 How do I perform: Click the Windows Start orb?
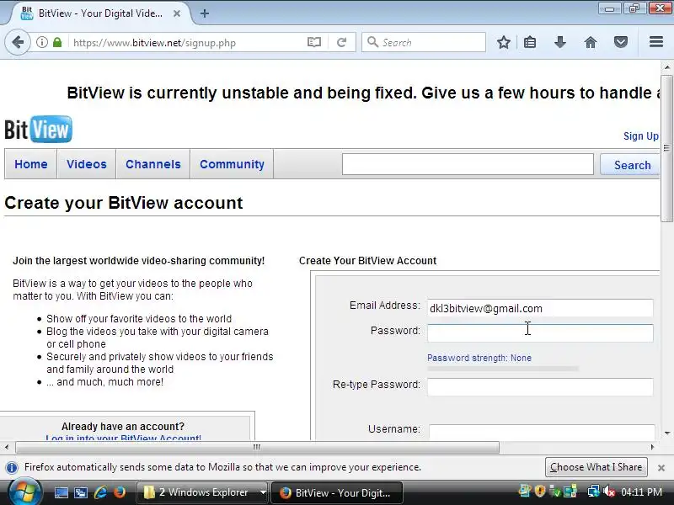click(x=25, y=492)
